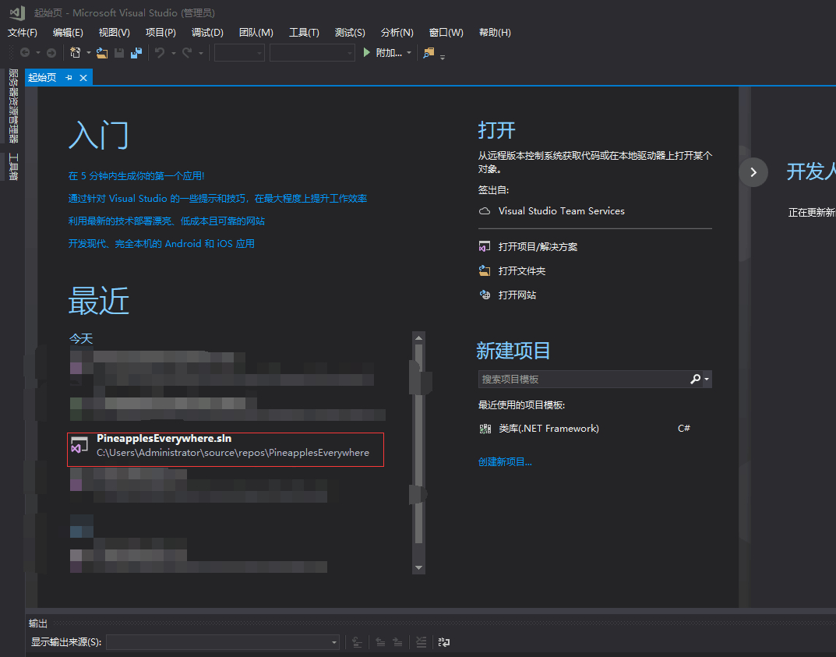Screen dimensions: 836x657
Task: Click the New Project toolbar icon
Action: (75, 52)
